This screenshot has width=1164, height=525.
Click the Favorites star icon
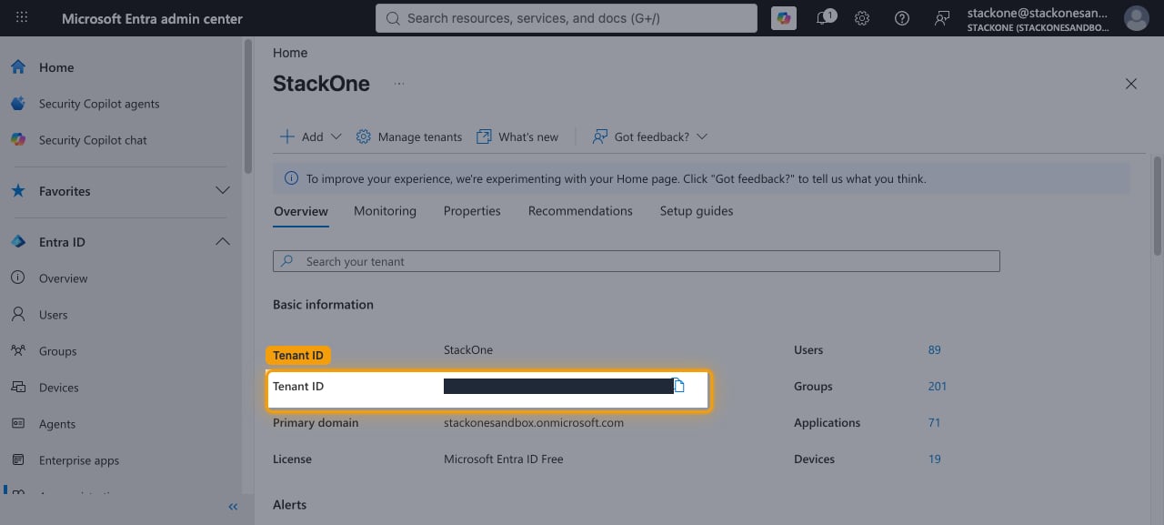click(18, 191)
